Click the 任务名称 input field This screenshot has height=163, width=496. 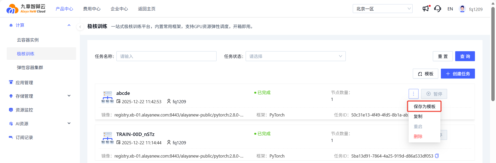pos(166,56)
